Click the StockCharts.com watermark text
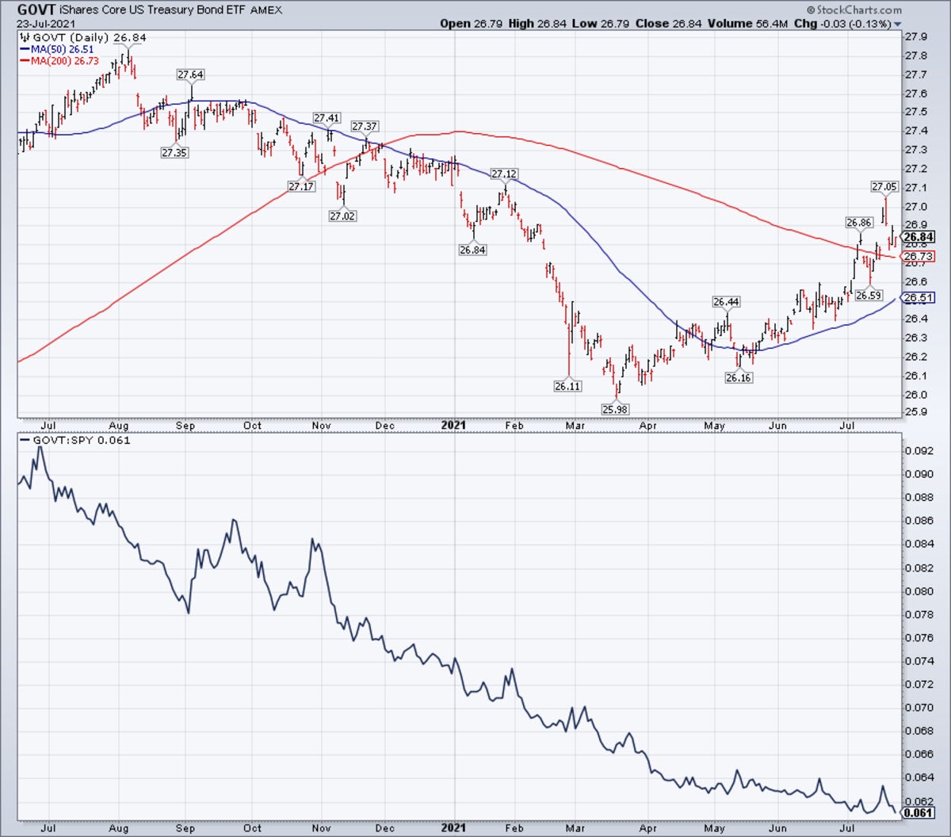This screenshot has width=951, height=837. click(x=857, y=10)
